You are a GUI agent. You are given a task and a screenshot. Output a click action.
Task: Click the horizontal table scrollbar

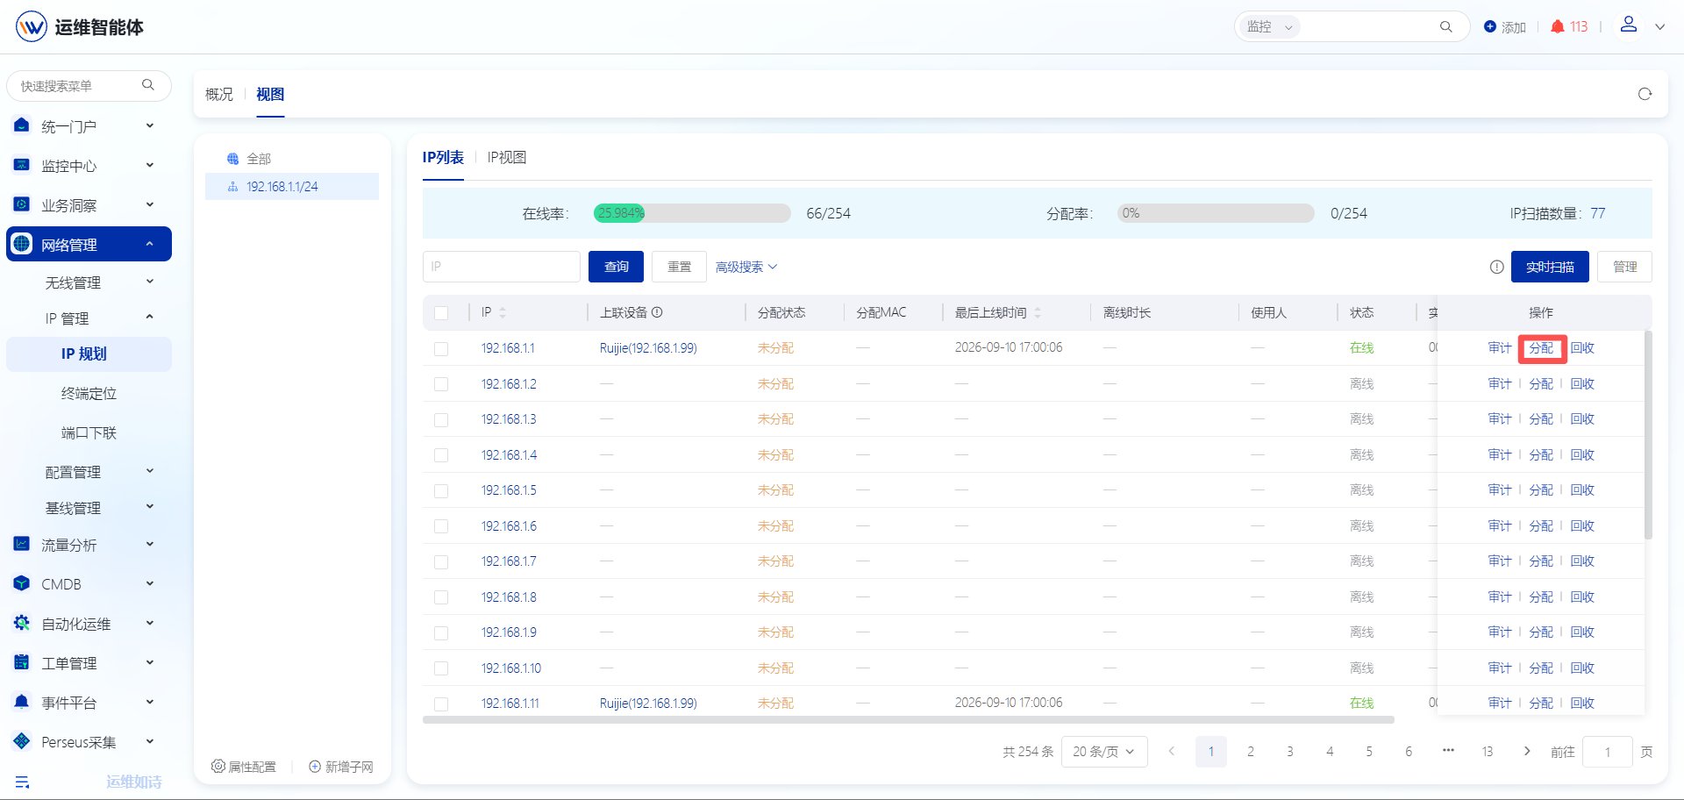(x=909, y=720)
